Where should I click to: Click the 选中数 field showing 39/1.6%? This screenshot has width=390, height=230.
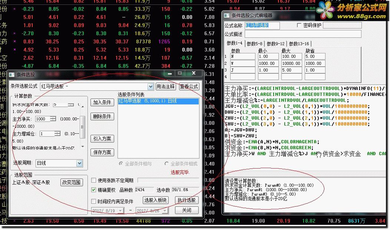pos(185,190)
